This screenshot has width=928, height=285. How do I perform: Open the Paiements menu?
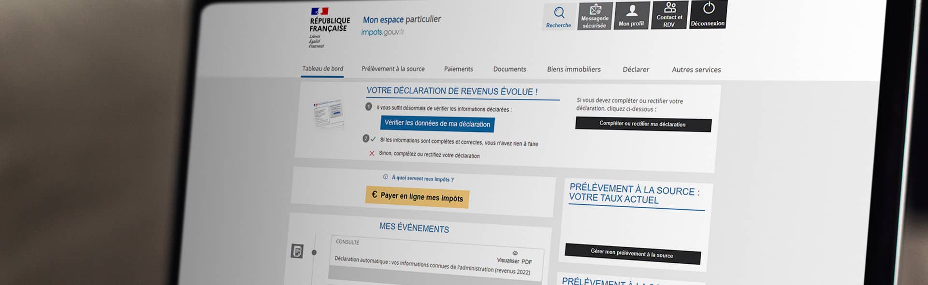tap(458, 69)
